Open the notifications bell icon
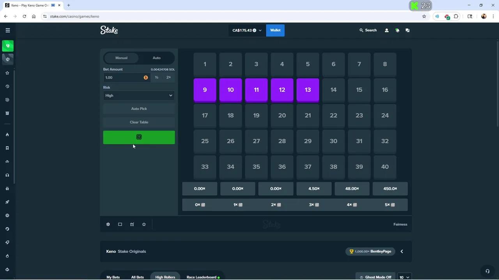Screen dimensions: 499x280 (x=397, y=30)
